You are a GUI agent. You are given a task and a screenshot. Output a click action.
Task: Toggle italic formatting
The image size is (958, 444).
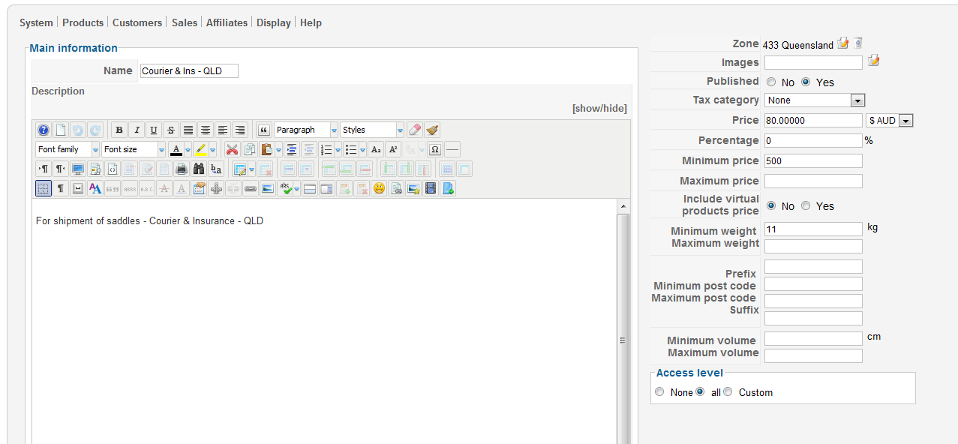(136, 130)
